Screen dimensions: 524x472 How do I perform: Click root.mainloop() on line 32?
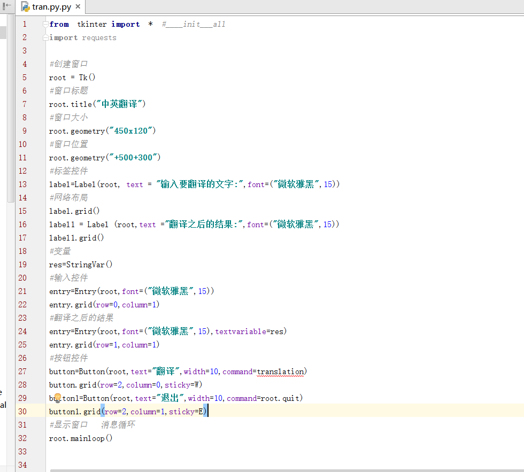click(x=81, y=438)
